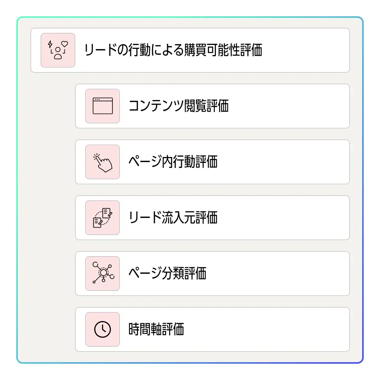Select the リードの行動による購買可能性評価 title text
The width and height of the screenshot is (380, 380).
pos(173,50)
